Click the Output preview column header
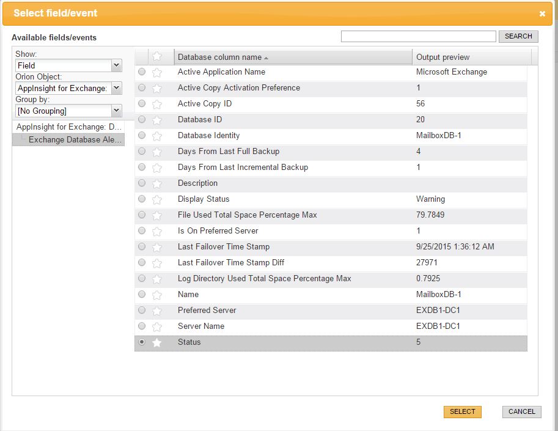Screen dimensions: 558x431 [x=472, y=57]
